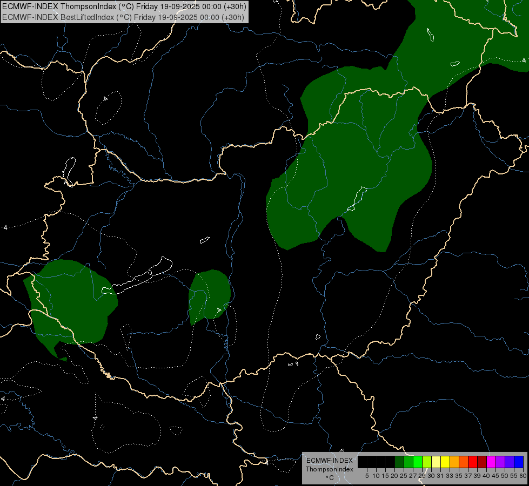529x486 pixels.
Task: Select the pure yellow 31-33 legend swatch
Action: (x=445, y=462)
